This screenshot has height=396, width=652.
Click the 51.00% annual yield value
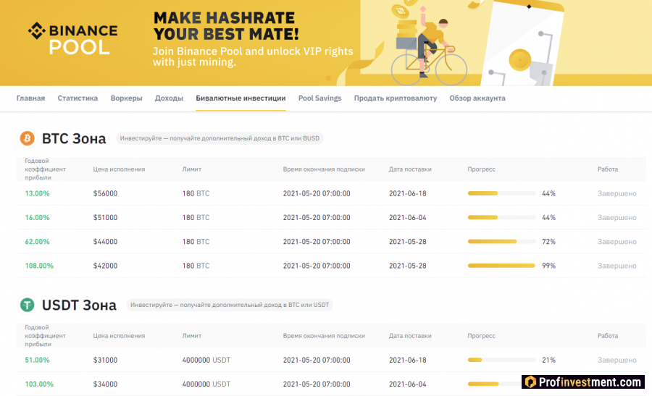click(x=37, y=360)
